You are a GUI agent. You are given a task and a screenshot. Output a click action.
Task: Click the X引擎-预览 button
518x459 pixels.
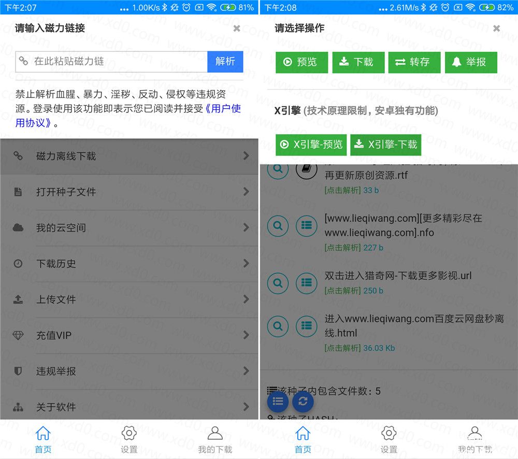pyautogui.click(x=311, y=145)
